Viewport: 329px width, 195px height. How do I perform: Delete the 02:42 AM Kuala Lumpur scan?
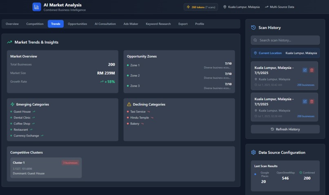(x=312, y=70)
